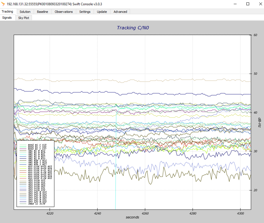
Task: Click legend entry 'GAL E5b I E27'
Action: 33,165
